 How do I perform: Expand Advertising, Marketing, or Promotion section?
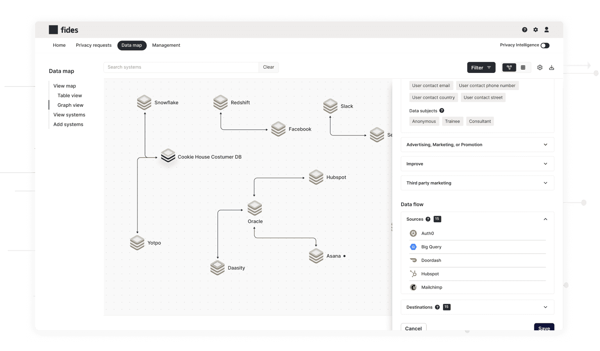click(x=477, y=145)
